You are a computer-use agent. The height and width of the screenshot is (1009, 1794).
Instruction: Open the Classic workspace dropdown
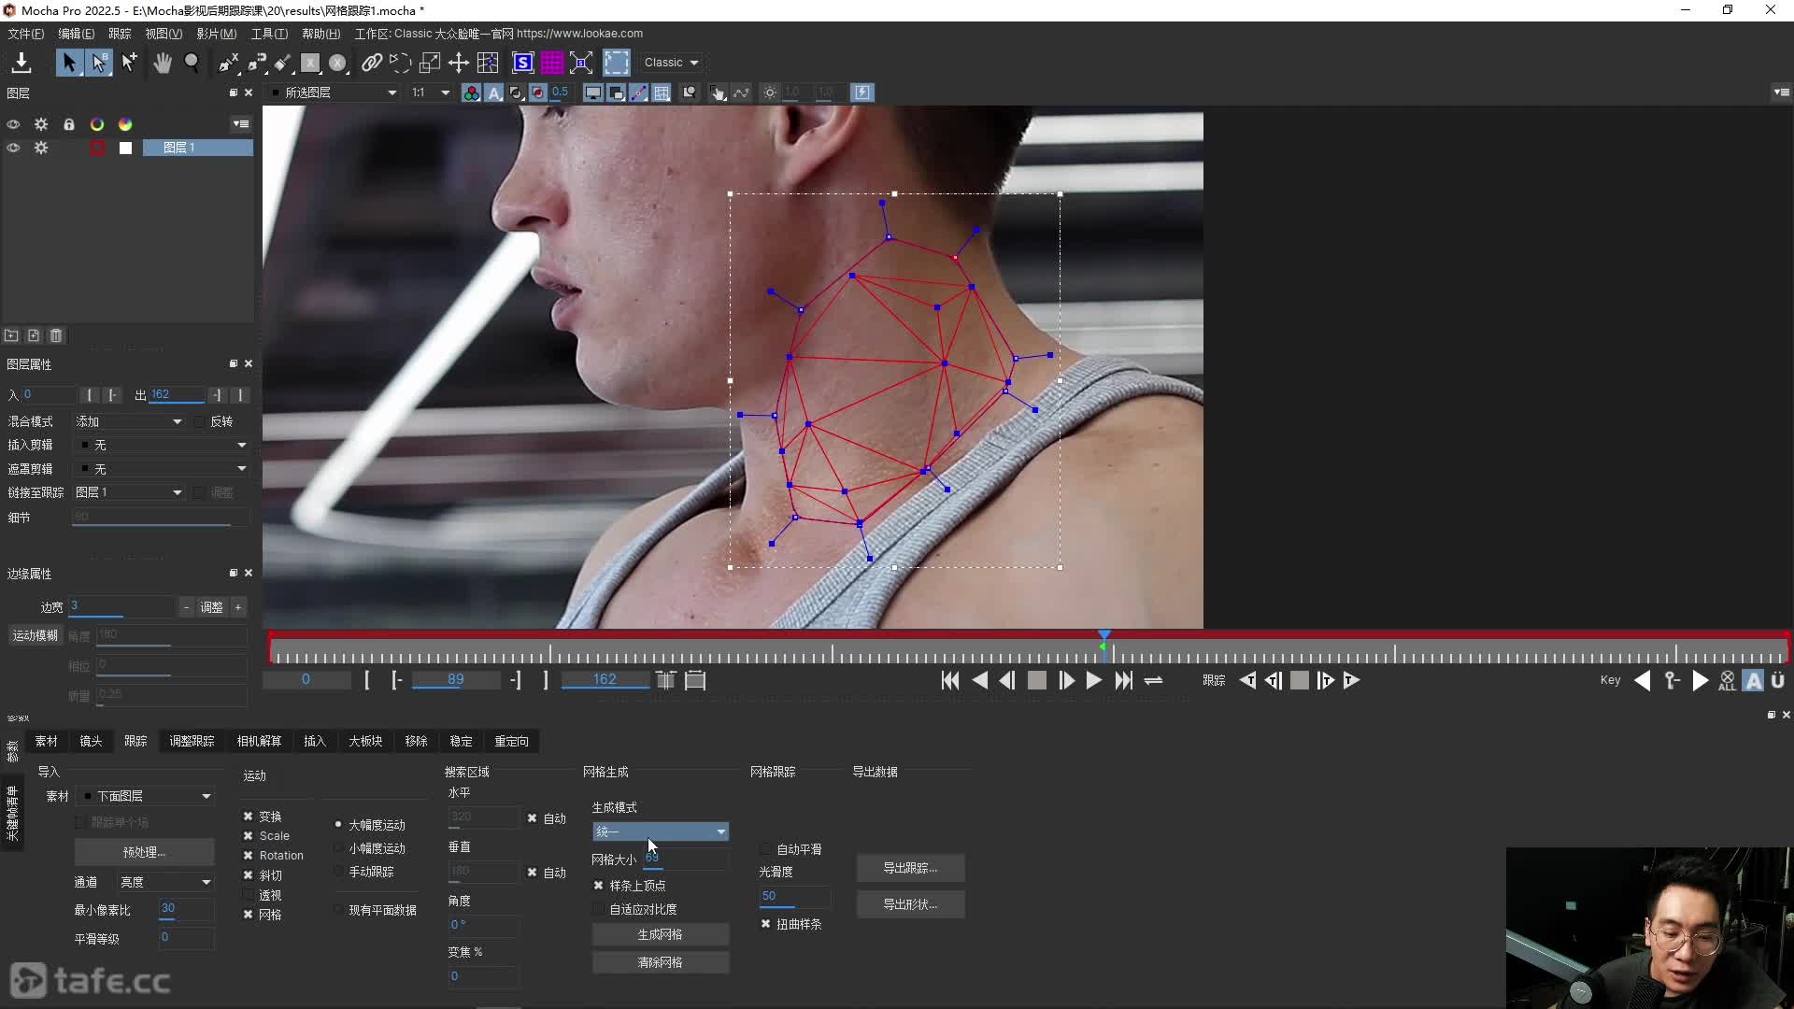tap(671, 63)
